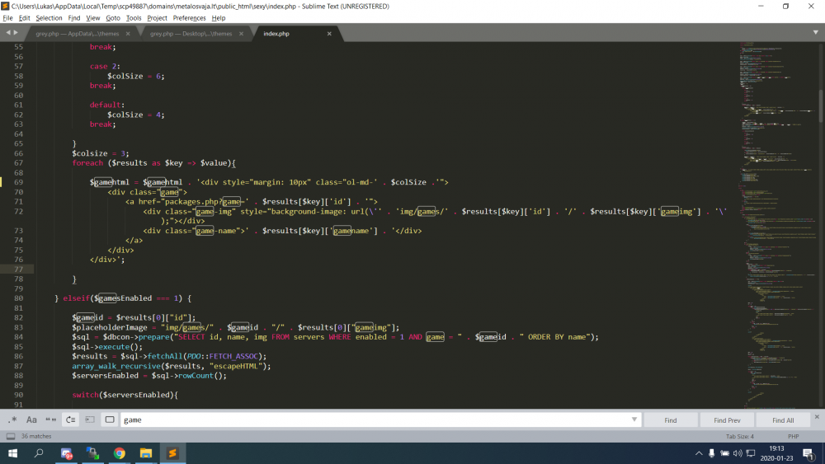Open the Find menu
Image resolution: width=825 pixels, height=464 pixels.
tap(74, 18)
